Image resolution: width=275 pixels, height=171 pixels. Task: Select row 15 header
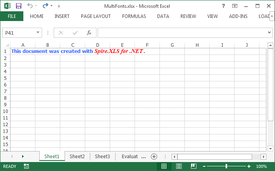coord(5,144)
